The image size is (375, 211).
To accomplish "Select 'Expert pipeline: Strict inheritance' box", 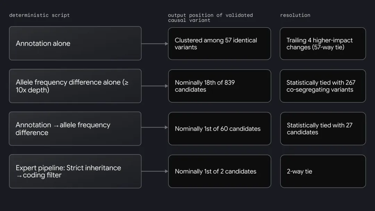I will pyautogui.click(x=75, y=171).
